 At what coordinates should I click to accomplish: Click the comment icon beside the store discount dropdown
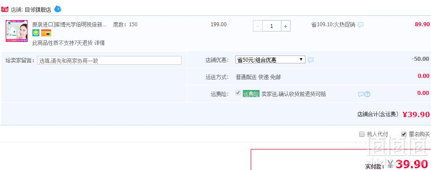(311, 60)
